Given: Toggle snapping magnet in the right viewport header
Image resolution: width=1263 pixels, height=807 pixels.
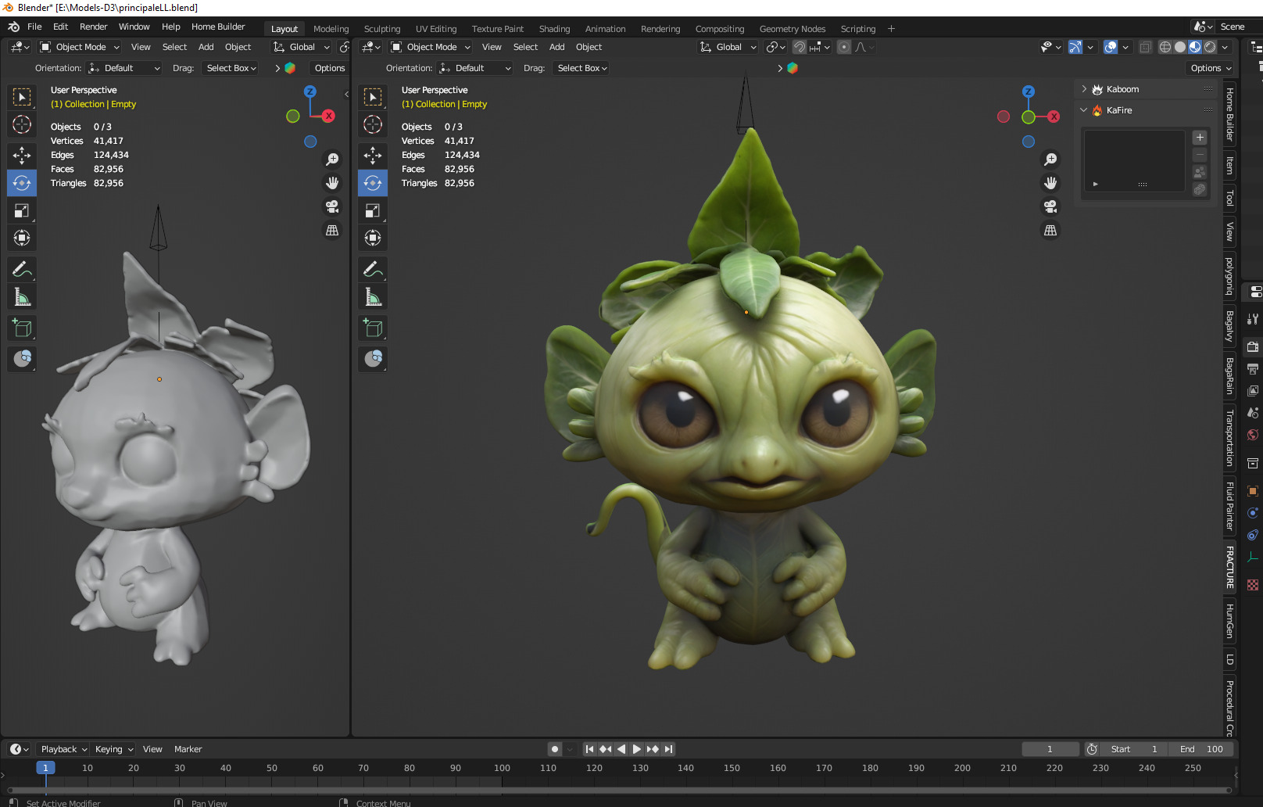Looking at the screenshot, I should click(799, 47).
